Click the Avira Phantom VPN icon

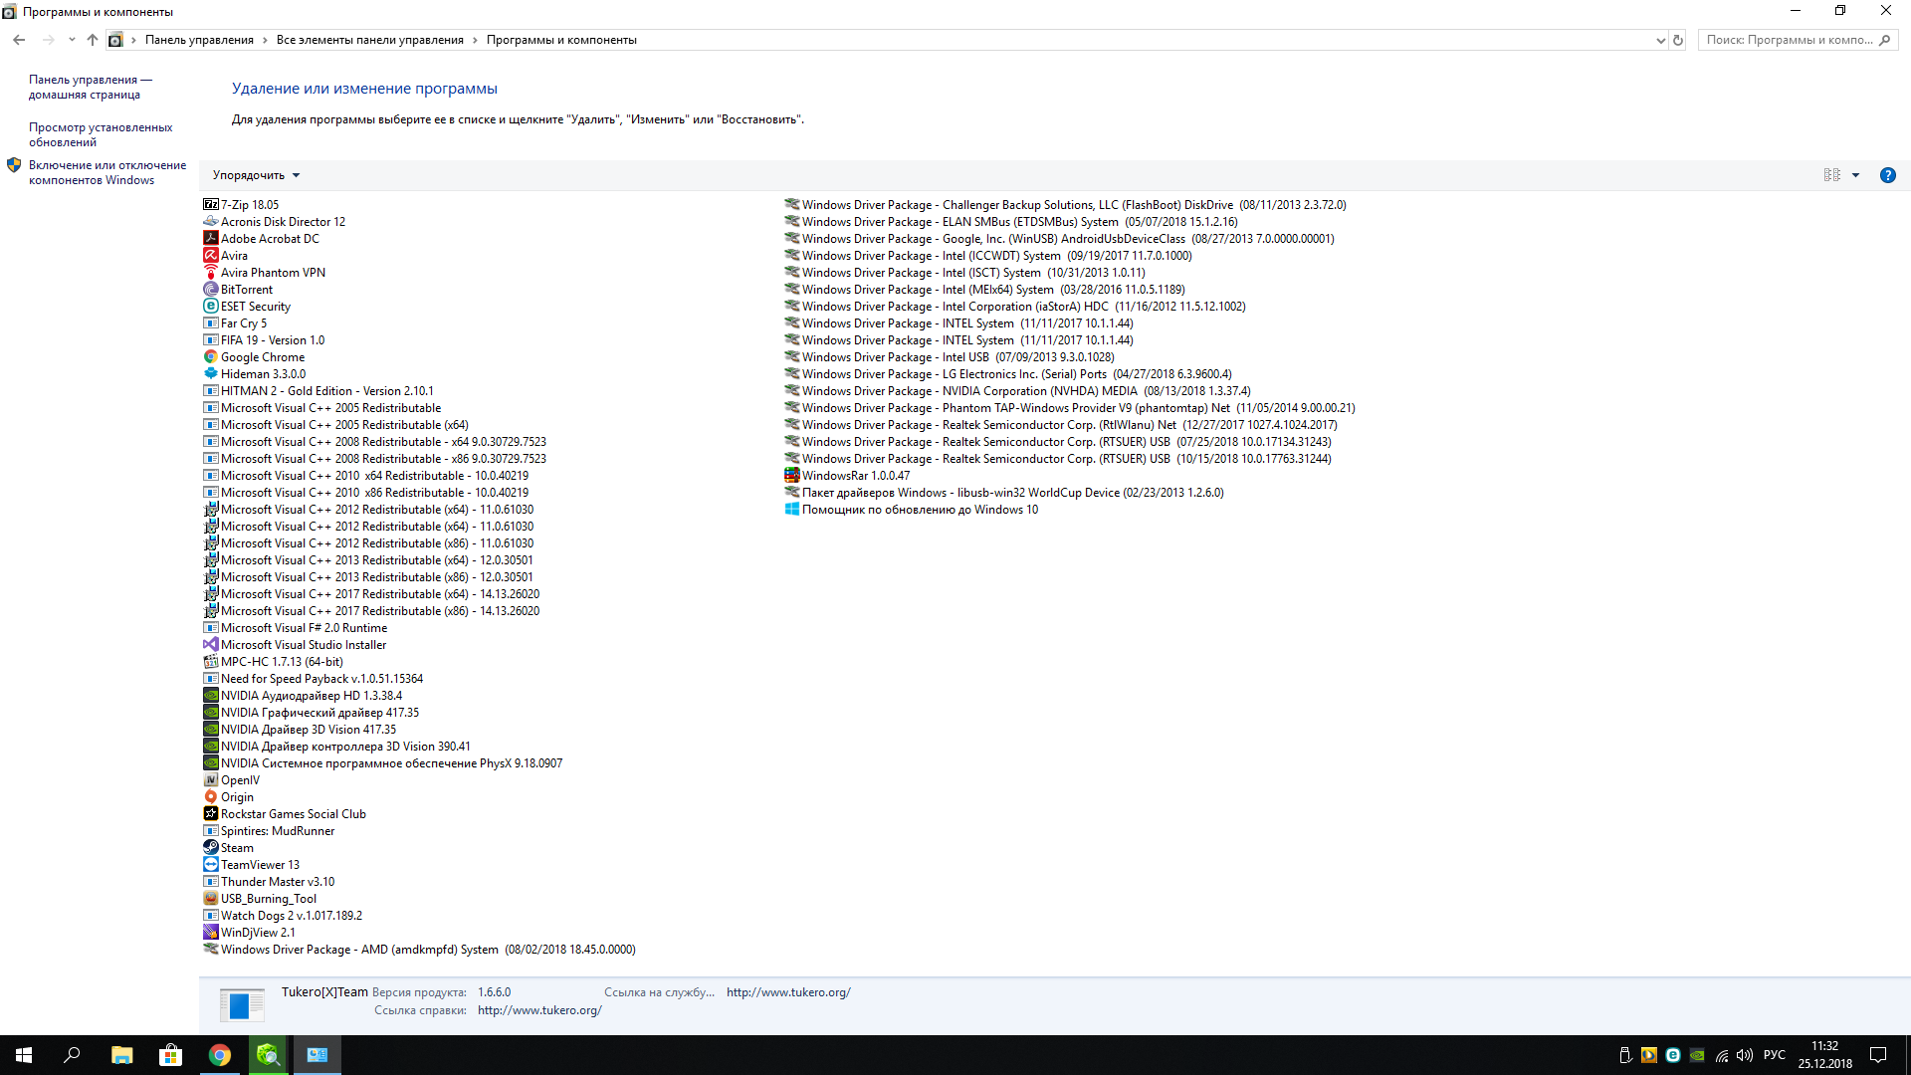click(x=210, y=273)
